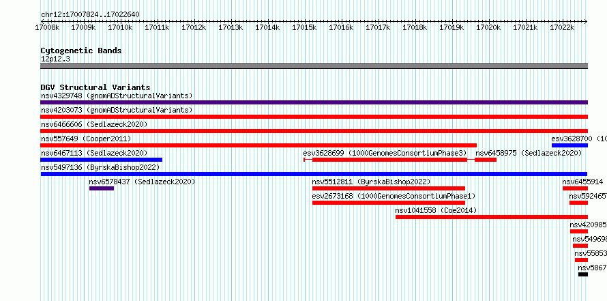Select the red bar under nsv549698 label
The image size is (607, 301).
(580, 246)
